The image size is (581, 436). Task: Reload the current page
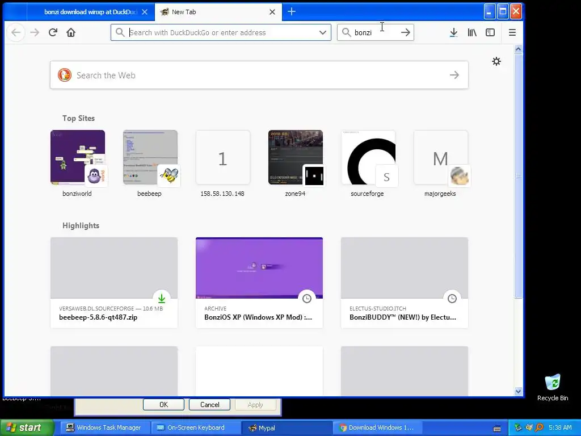53,32
